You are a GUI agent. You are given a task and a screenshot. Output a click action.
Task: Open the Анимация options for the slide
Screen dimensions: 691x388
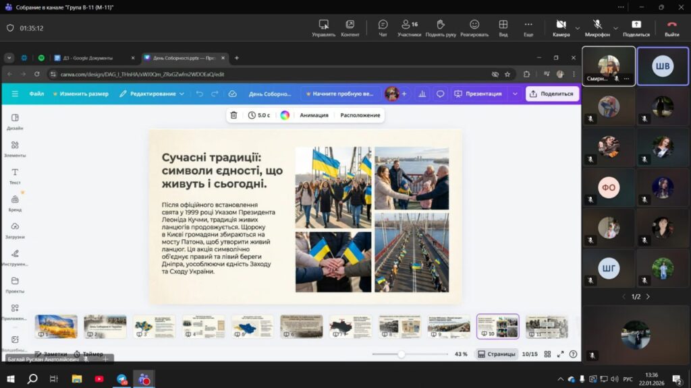click(314, 115)
